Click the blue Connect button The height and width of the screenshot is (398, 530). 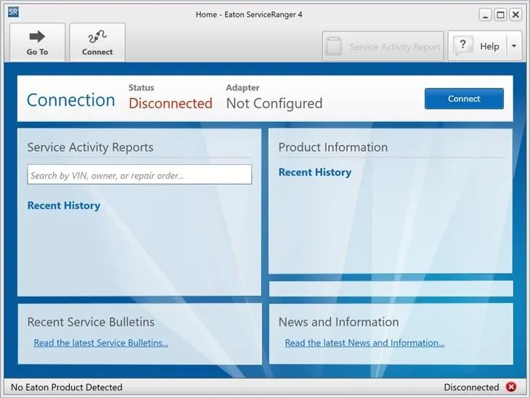click(x=464, y=98)
